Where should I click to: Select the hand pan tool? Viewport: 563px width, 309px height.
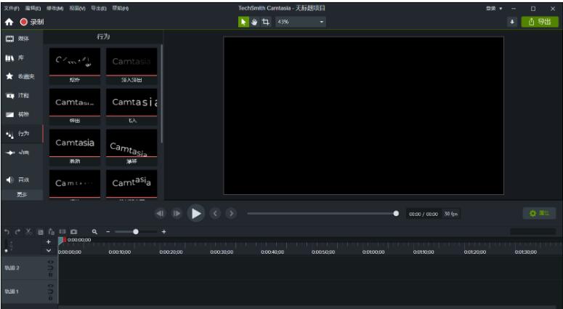255,22
